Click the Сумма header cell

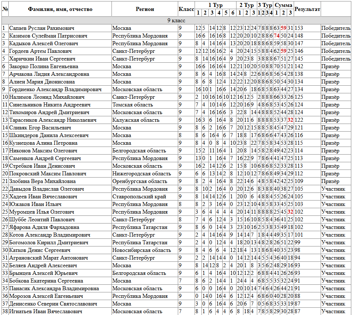283,5
